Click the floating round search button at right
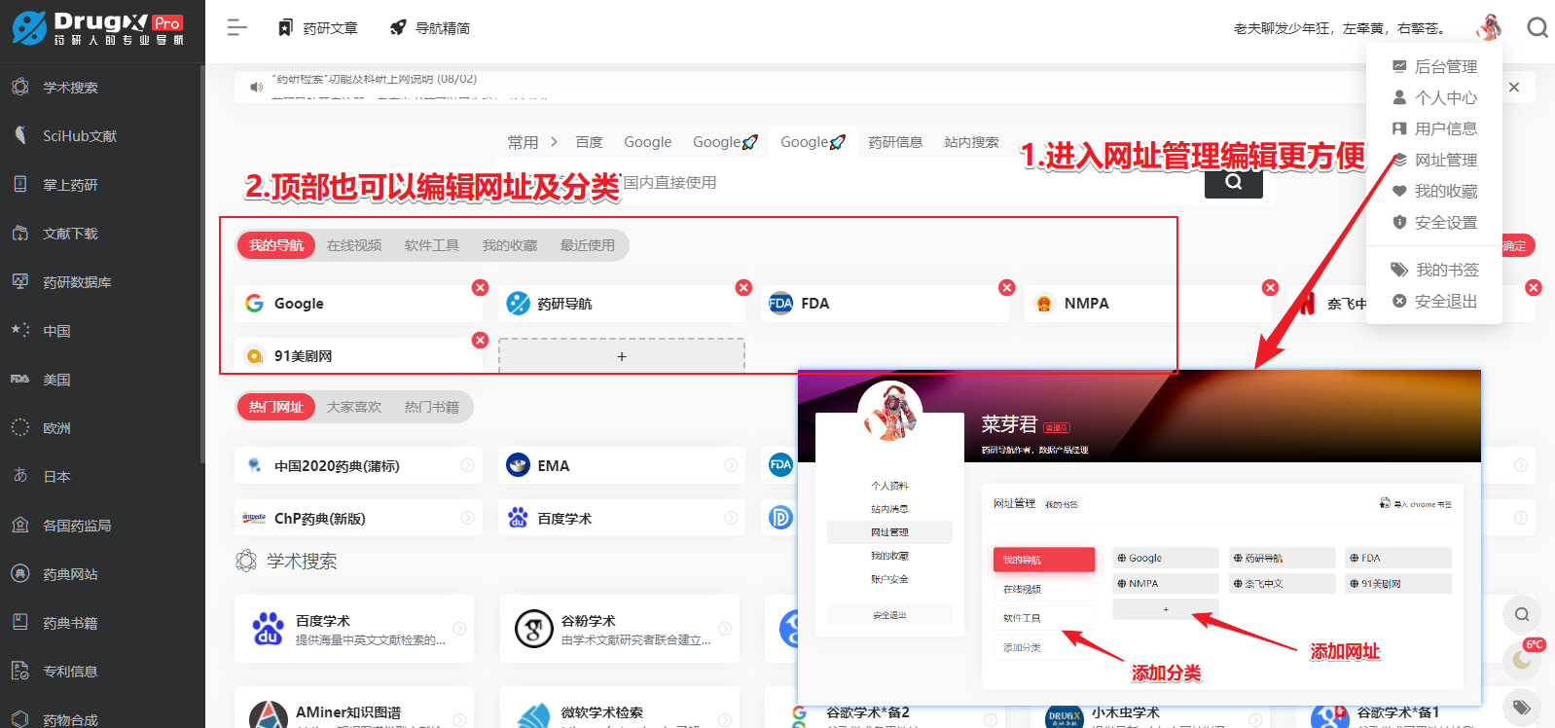Screen dimensions: 1555x728 1522,614
